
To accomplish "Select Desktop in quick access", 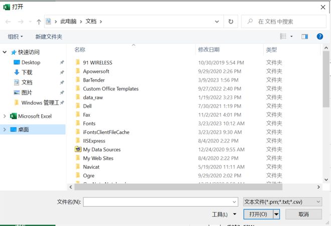I will [x=31, y=63].
